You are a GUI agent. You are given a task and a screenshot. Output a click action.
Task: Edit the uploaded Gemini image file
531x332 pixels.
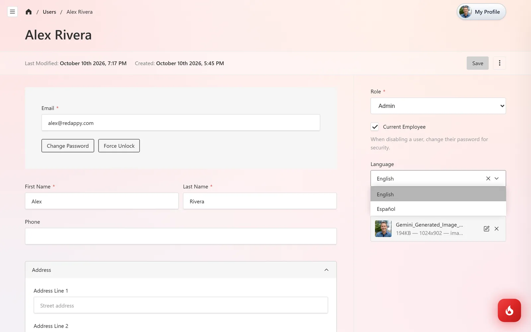pyautogui.click(x=486, y=229)
